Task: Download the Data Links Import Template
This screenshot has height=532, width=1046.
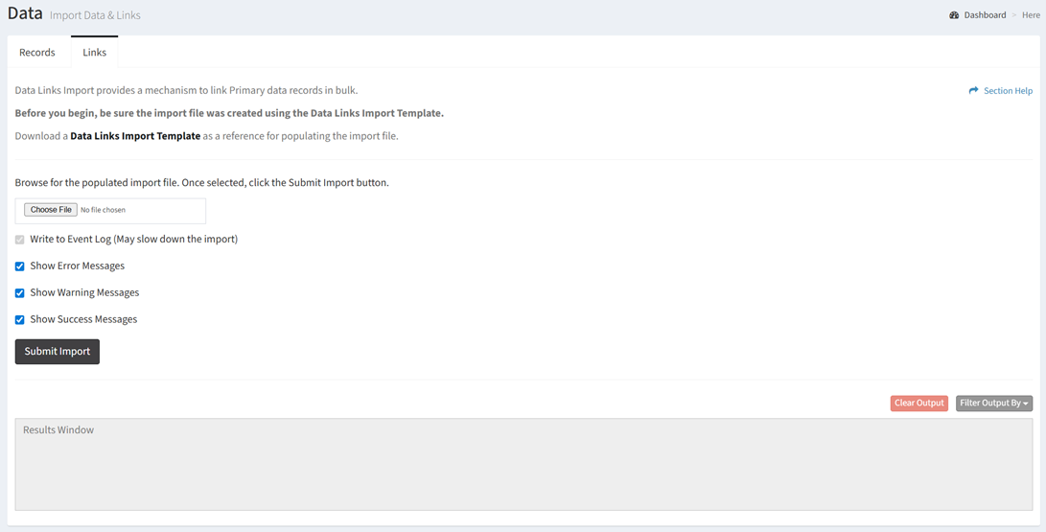Action: coord(135,136)
